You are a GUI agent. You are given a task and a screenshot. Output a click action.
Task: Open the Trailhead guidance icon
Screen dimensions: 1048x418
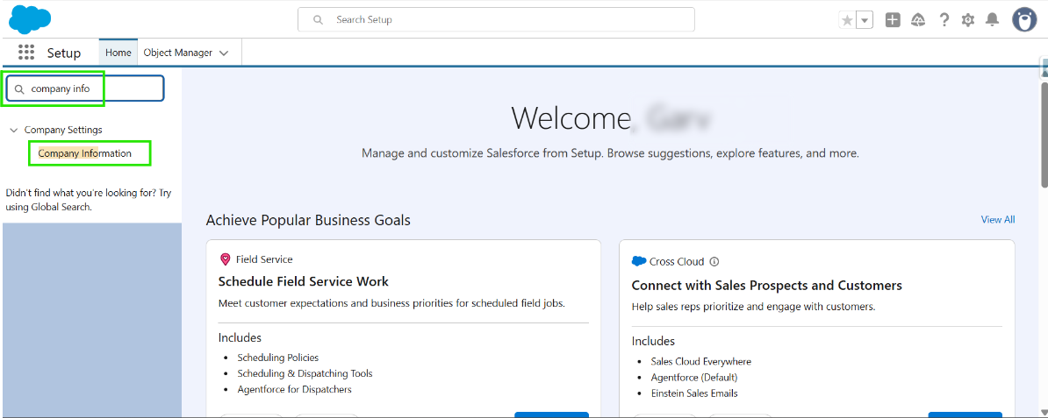tap(918, 19)
